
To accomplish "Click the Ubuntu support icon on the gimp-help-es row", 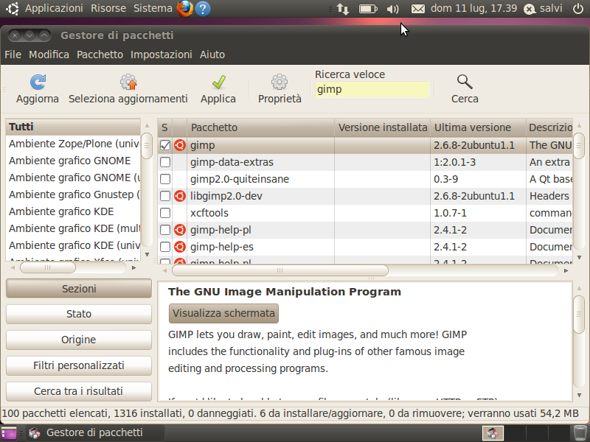I will coord(180,247).
